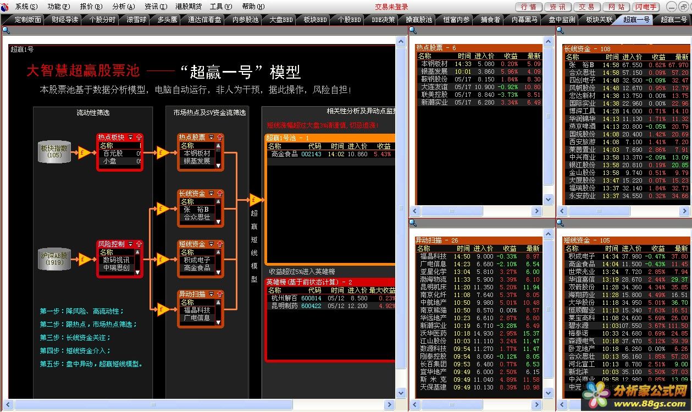
Task: Click the formula triangle before 长线资金 flow box
Action: (163, 208)
